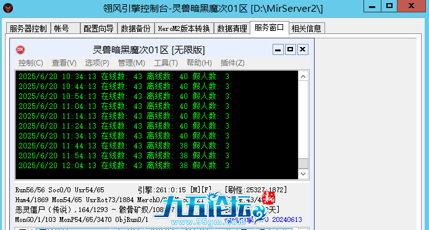Image resolution: width=429 pixels, height=230 pixels.
Task: Open the HeroM2版本转换 tab
Action: pyautogui.click(x=184, y=28)
